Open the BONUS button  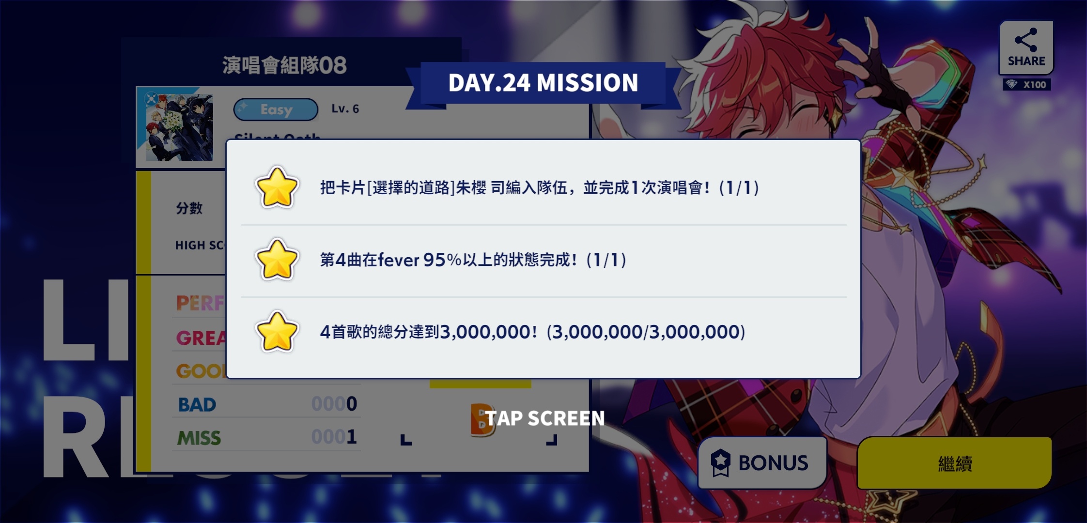(x=762, y=463)
